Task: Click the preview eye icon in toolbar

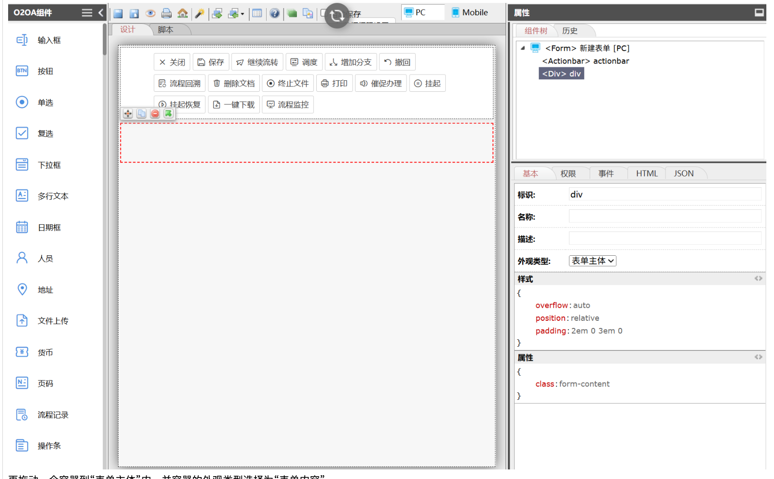Action: pyautogui.click(x=150, y=13)
